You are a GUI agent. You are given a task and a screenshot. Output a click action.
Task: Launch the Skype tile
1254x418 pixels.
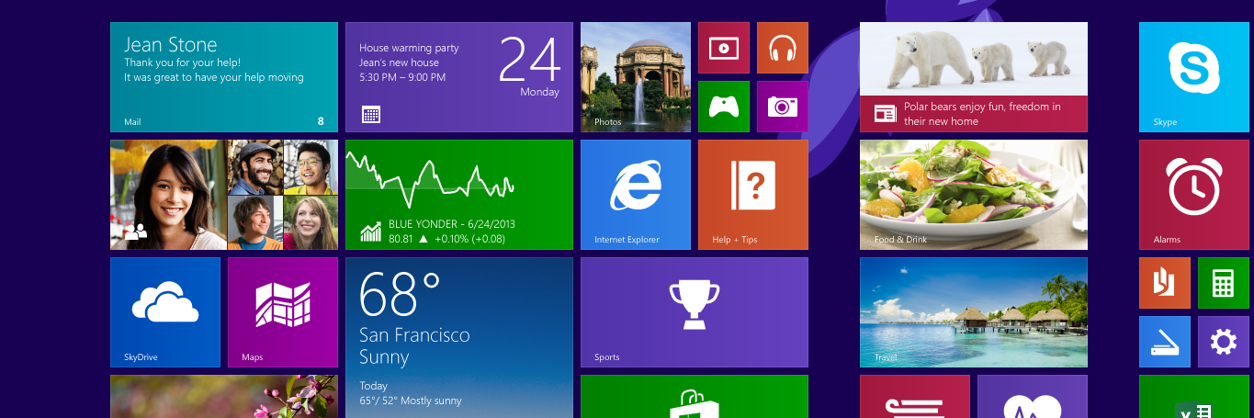pos(1194,77)
